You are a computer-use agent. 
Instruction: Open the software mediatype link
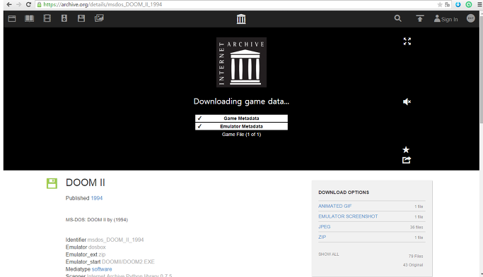(x=102, y=269)
